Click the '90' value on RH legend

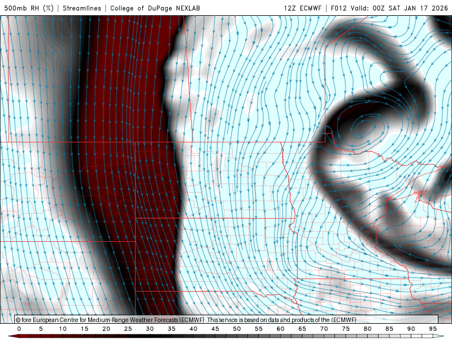pyautogui.click(x=411, y=329)
